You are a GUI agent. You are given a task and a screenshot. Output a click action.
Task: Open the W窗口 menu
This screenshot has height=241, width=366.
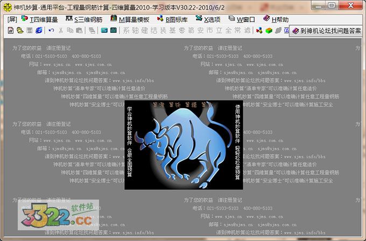tap(242, 19)
